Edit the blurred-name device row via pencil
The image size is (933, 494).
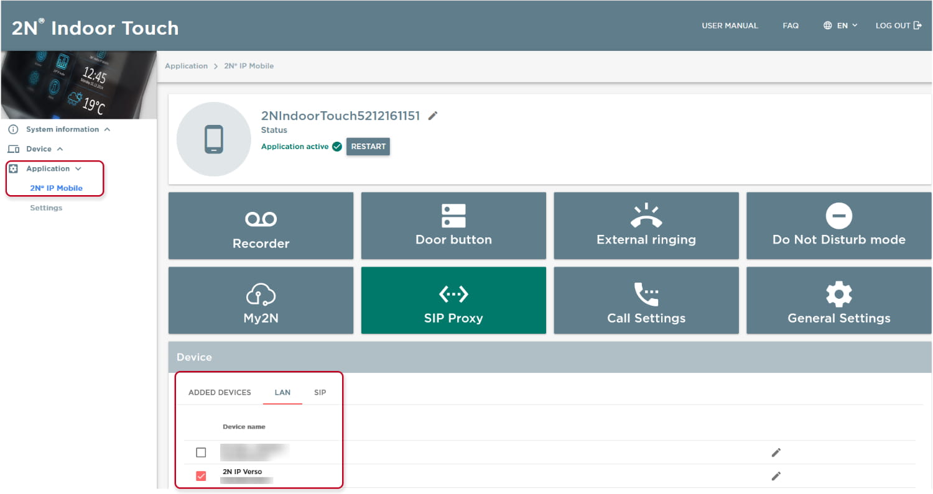point(776,452)
